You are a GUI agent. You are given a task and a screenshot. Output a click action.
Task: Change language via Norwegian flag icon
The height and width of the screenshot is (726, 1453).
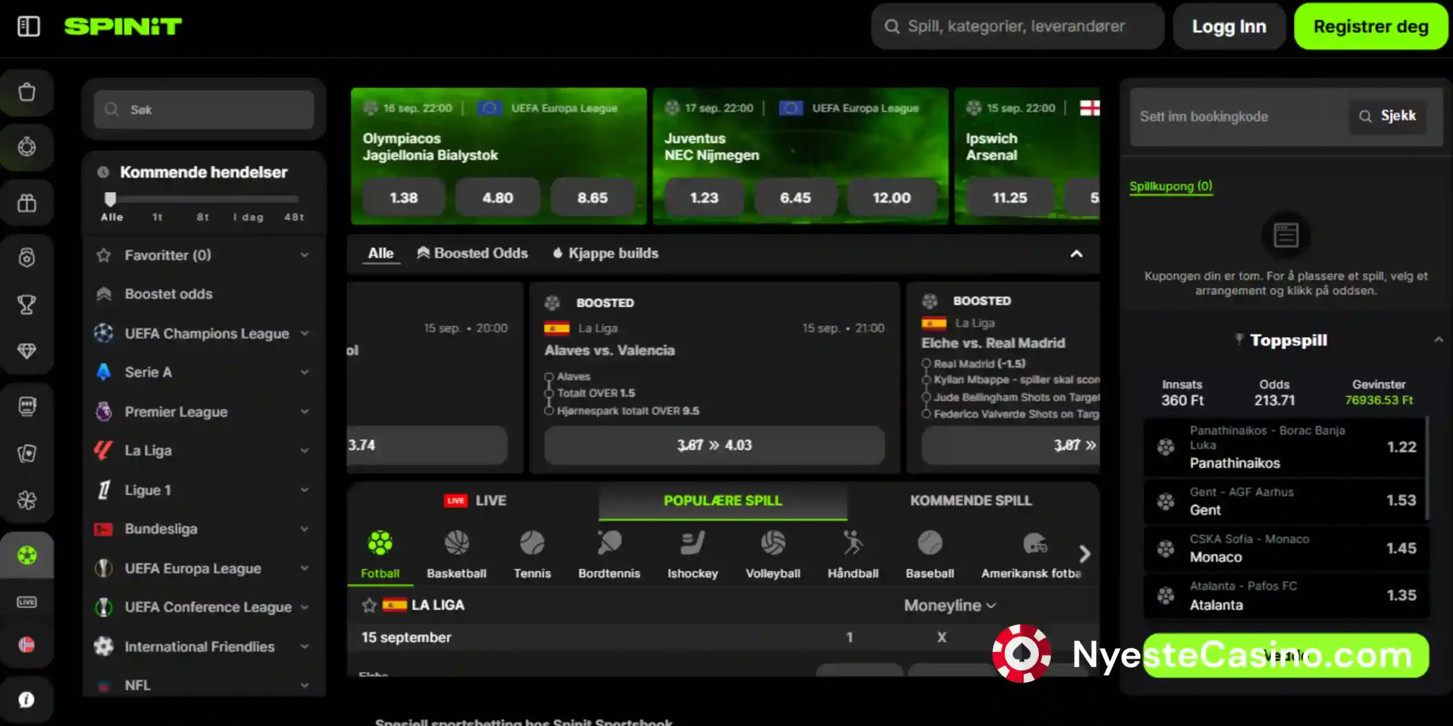(27, 645)
